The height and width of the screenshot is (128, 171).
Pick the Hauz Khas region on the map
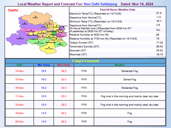pyautogui.click(x=47, y=48)
